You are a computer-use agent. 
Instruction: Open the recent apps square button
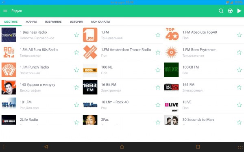pos(198,147)
